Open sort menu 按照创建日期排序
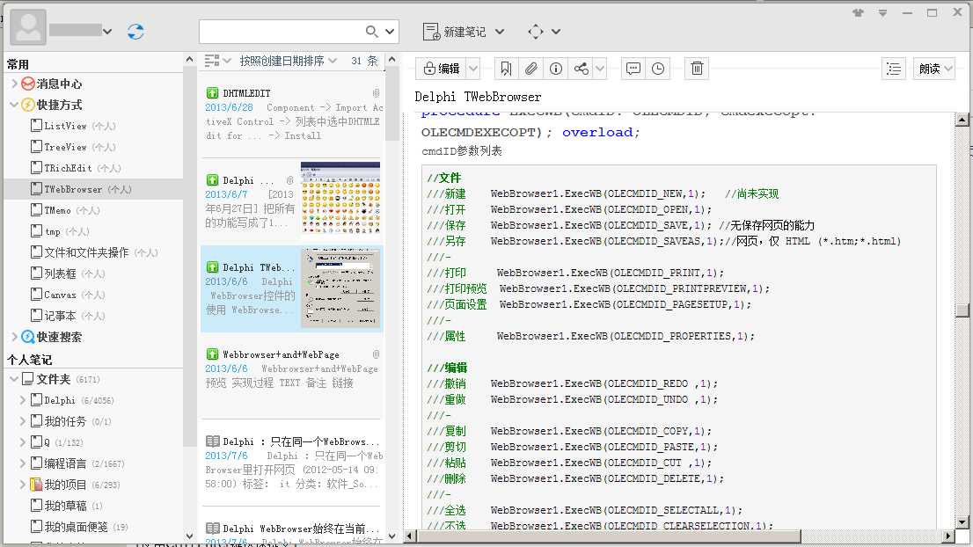The width and height of the screenshot is (973, 547). click(x=288, y=60)
